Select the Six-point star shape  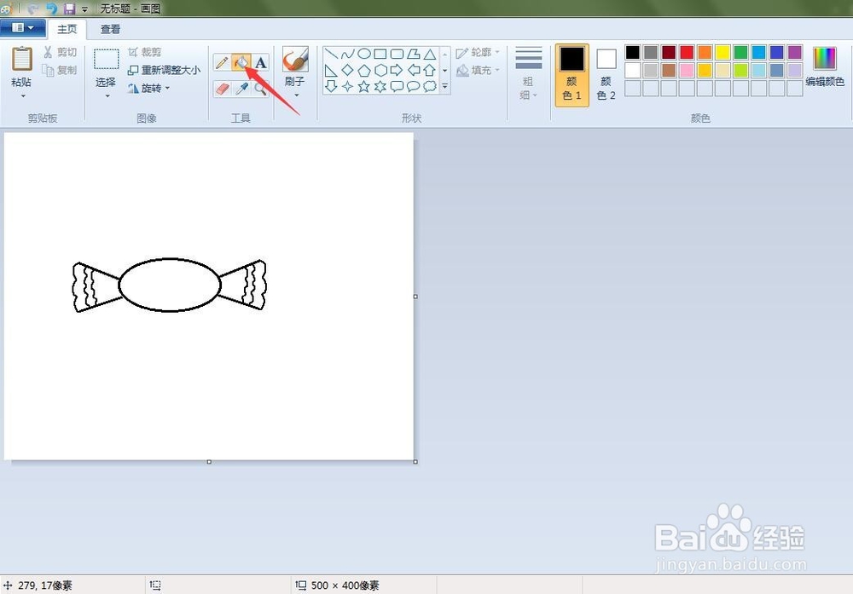coord(380,86)
